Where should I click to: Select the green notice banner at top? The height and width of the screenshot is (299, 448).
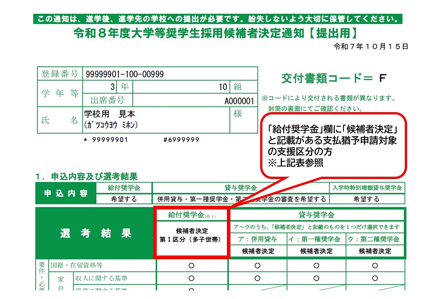click(x=217, y=19)
